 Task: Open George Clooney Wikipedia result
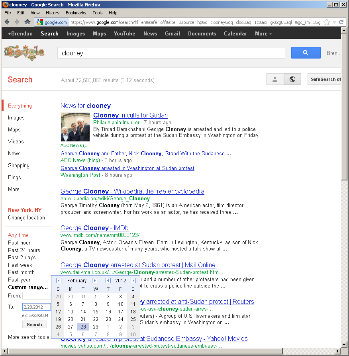point(132,191)
